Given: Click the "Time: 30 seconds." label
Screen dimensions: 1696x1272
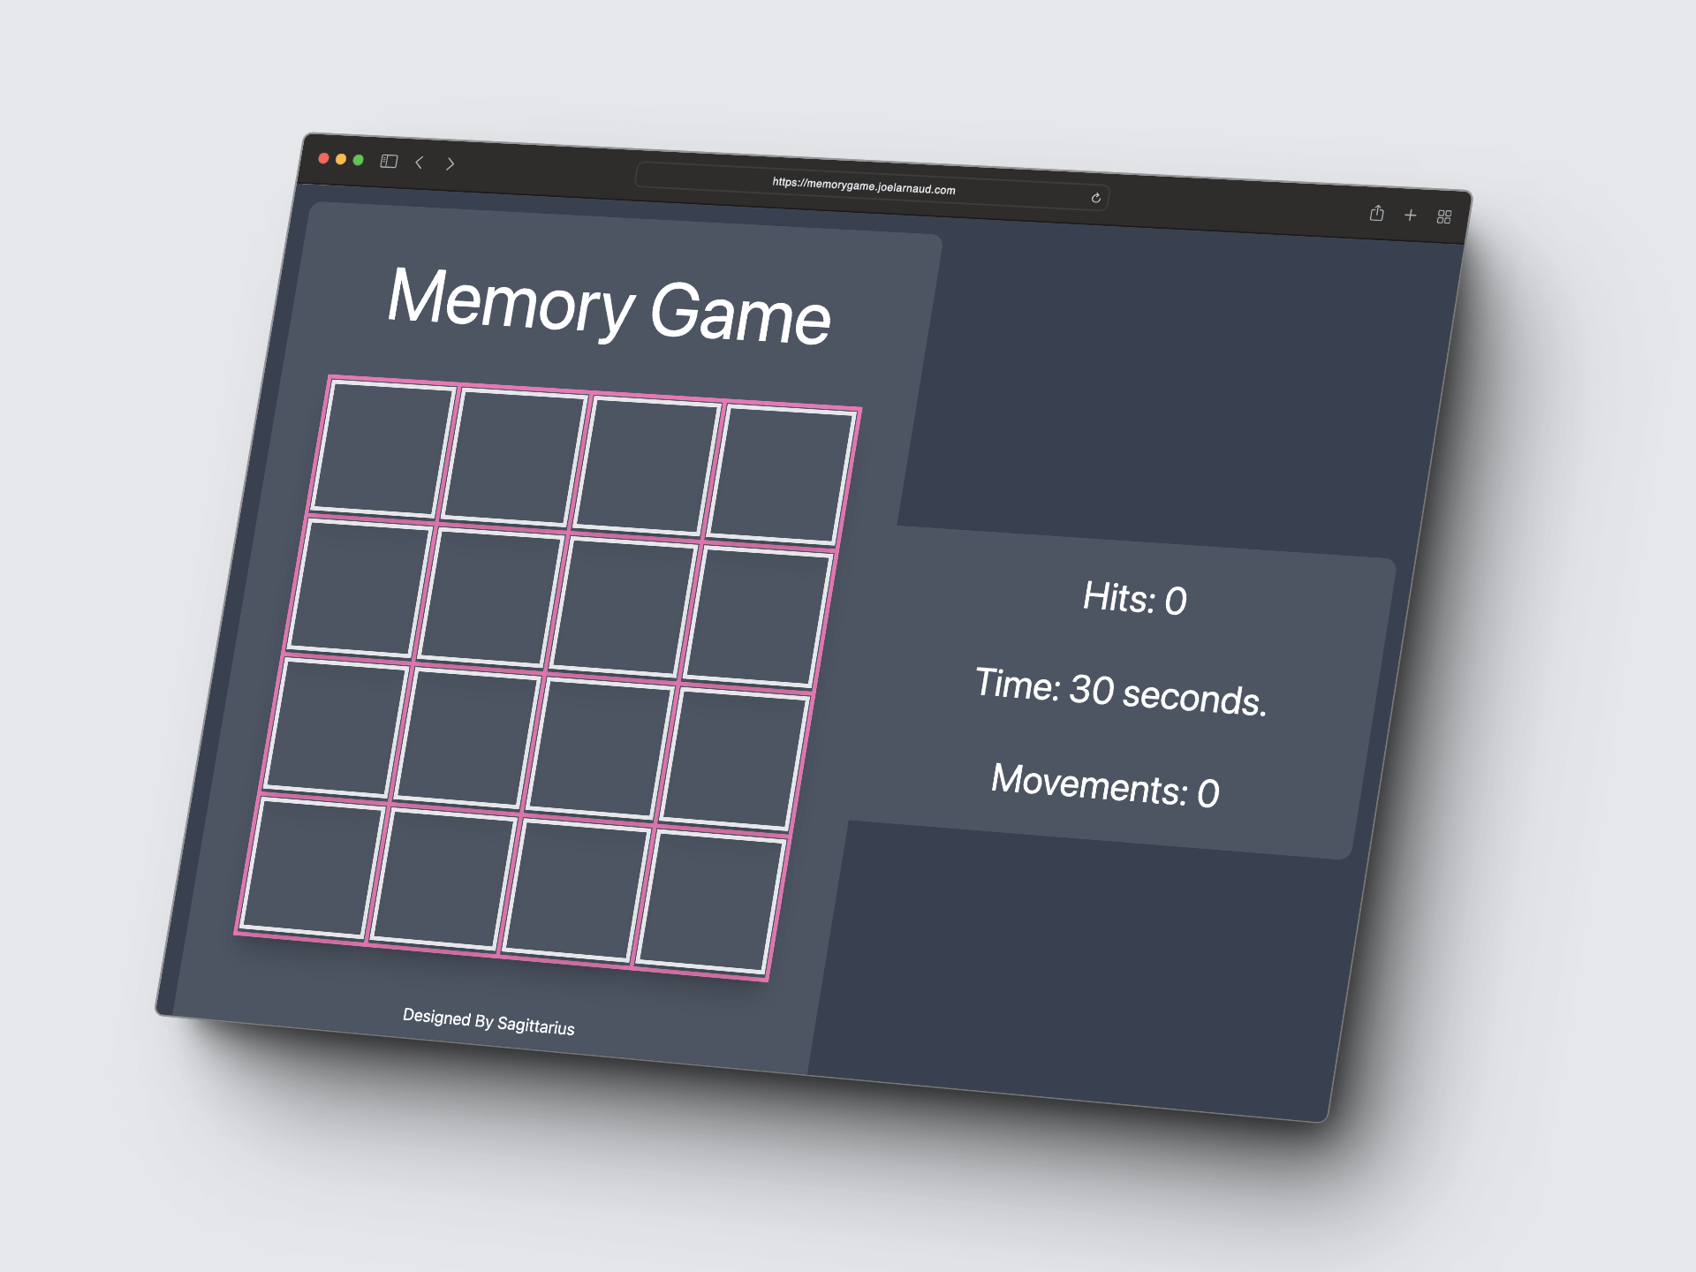Looking at the screenshot, I should tap(1121, 692).
